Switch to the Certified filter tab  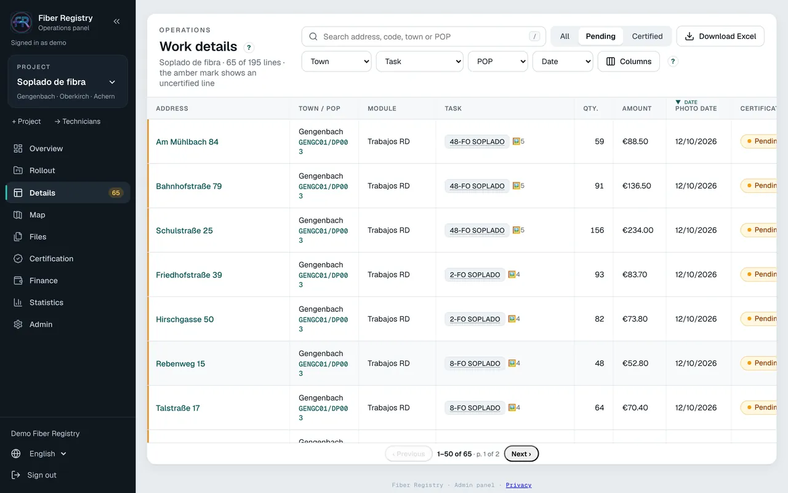[x=648, y=36]
